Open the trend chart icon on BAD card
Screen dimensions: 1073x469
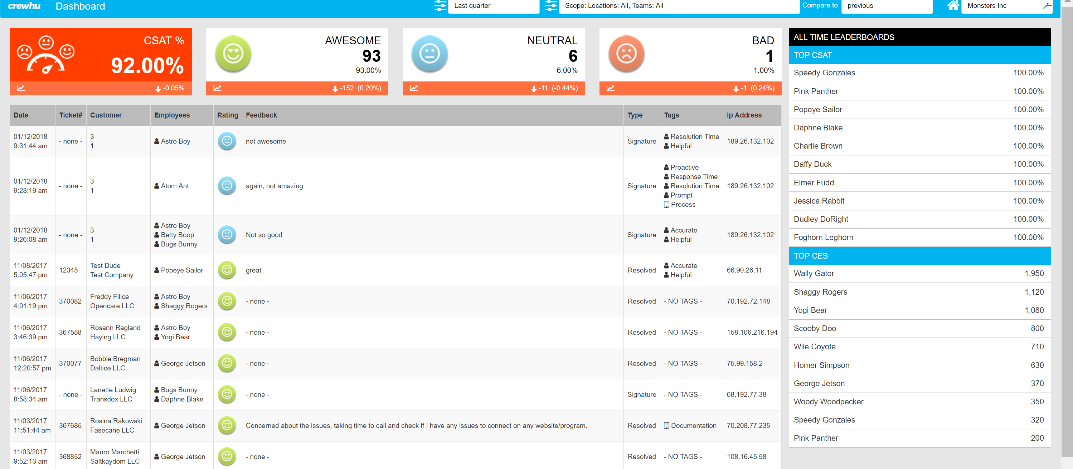[x=610, y=88]
